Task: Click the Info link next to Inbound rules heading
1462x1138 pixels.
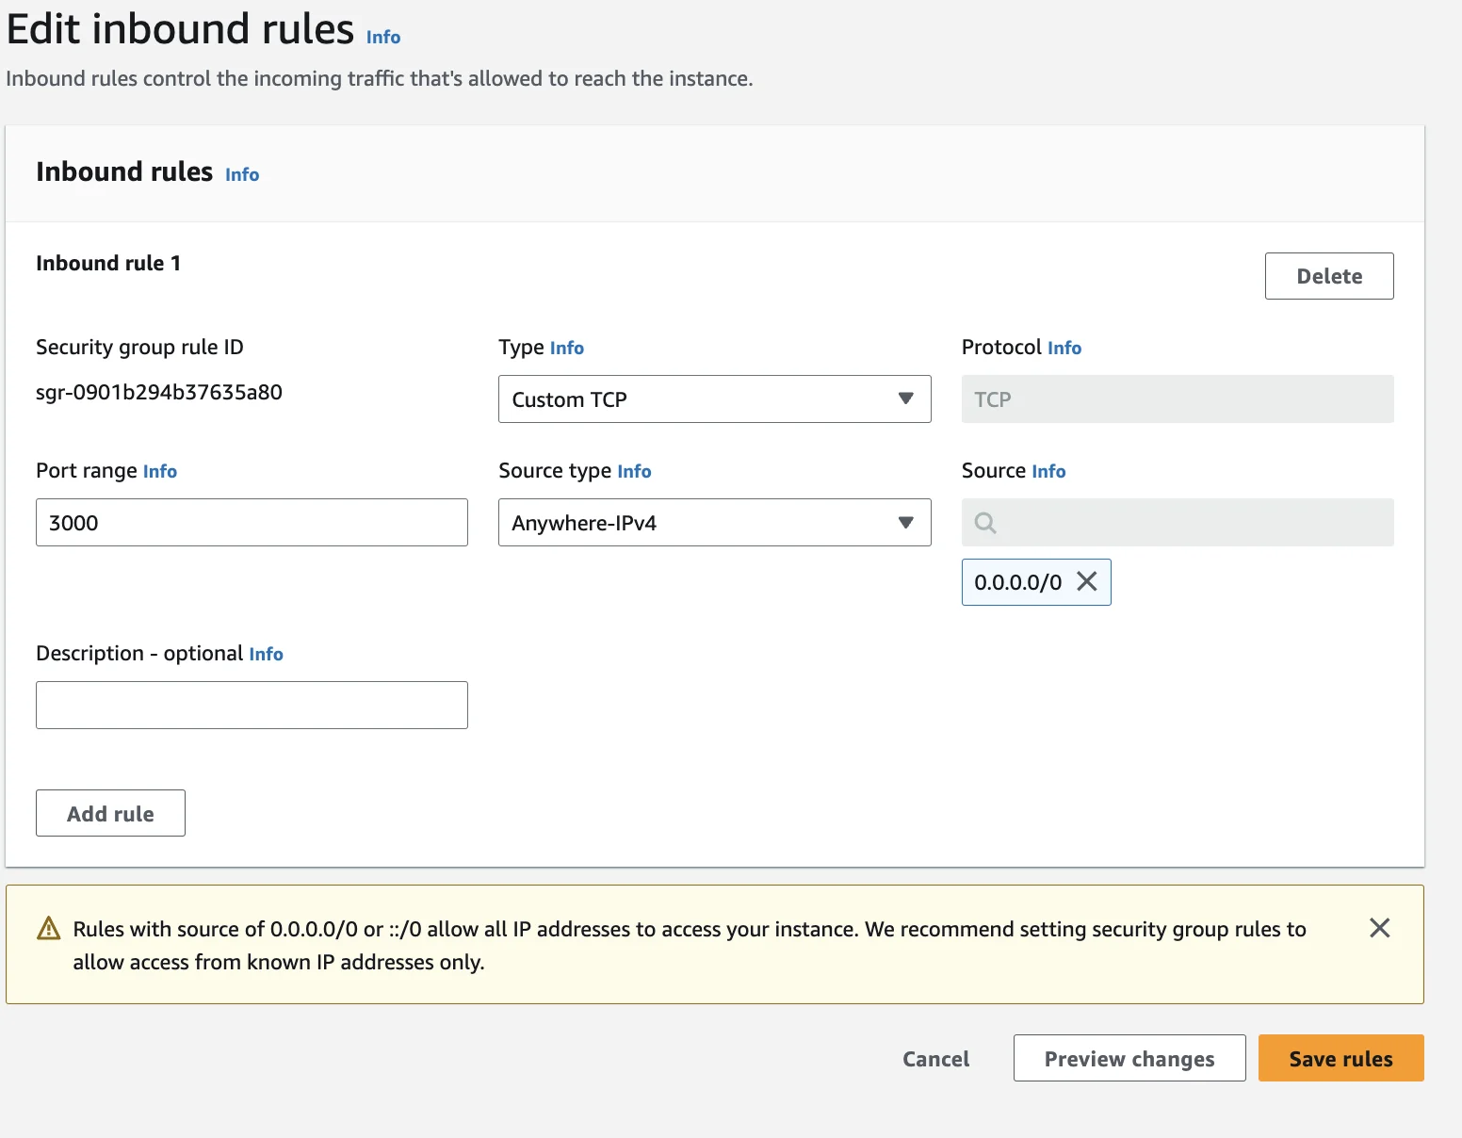Action: click(x=241, y=174)
